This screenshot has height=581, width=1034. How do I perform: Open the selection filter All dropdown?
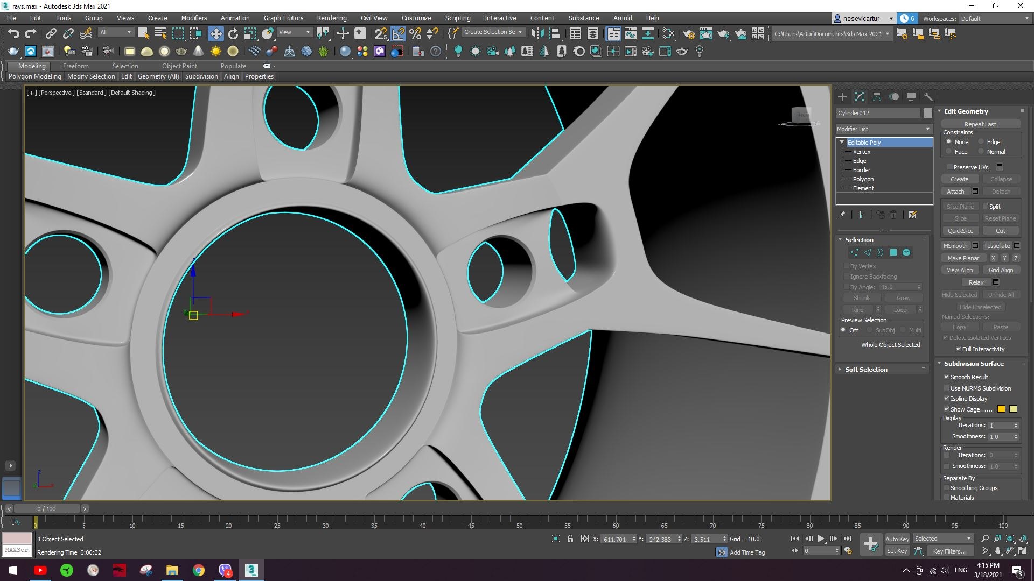(x=115, y=32)
